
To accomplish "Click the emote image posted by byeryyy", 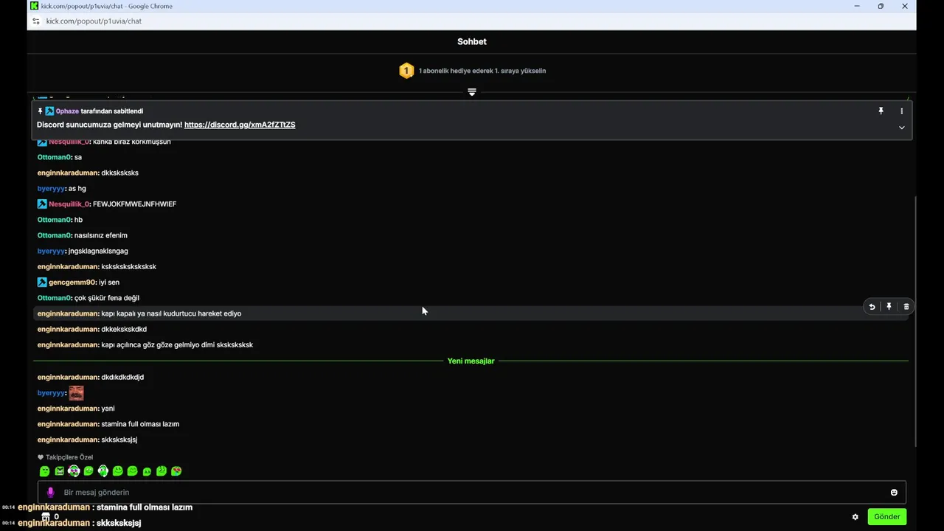I will 76,392.
